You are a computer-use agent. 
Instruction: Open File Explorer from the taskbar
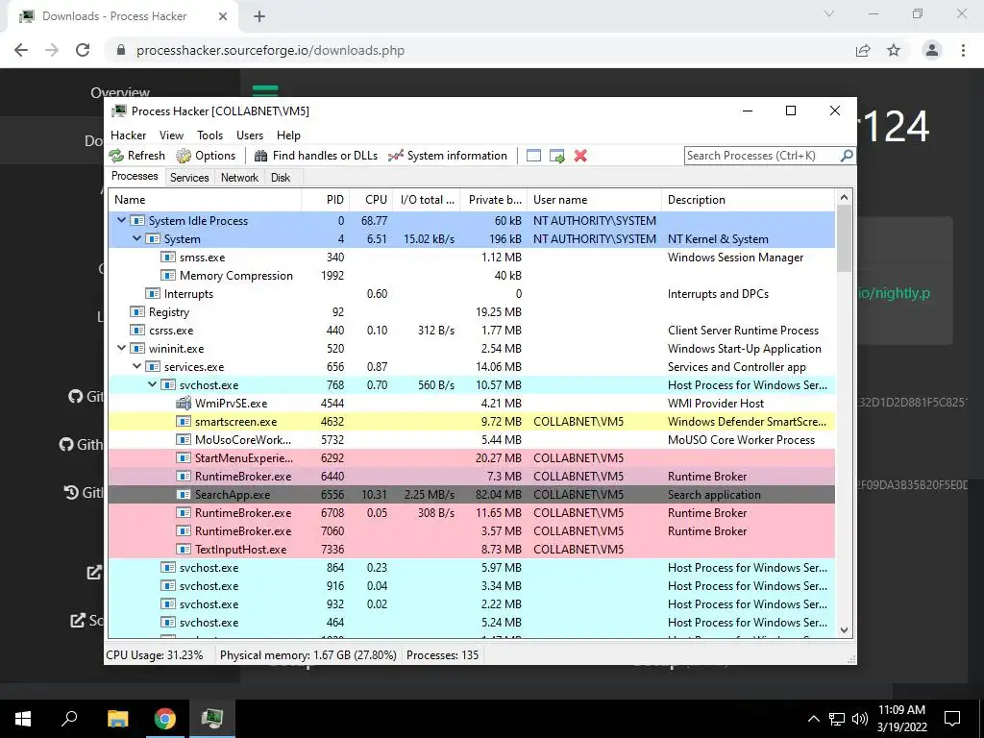117,719
